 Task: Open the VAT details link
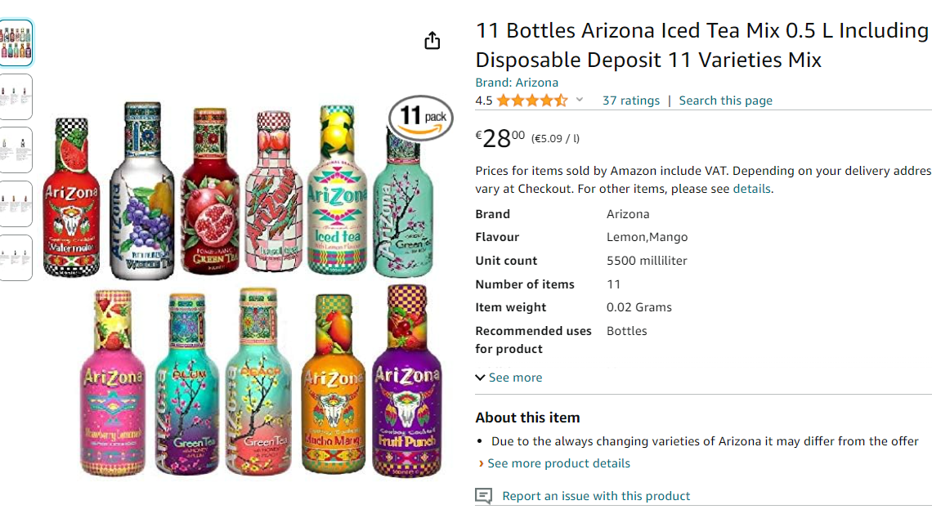[751, 189]
